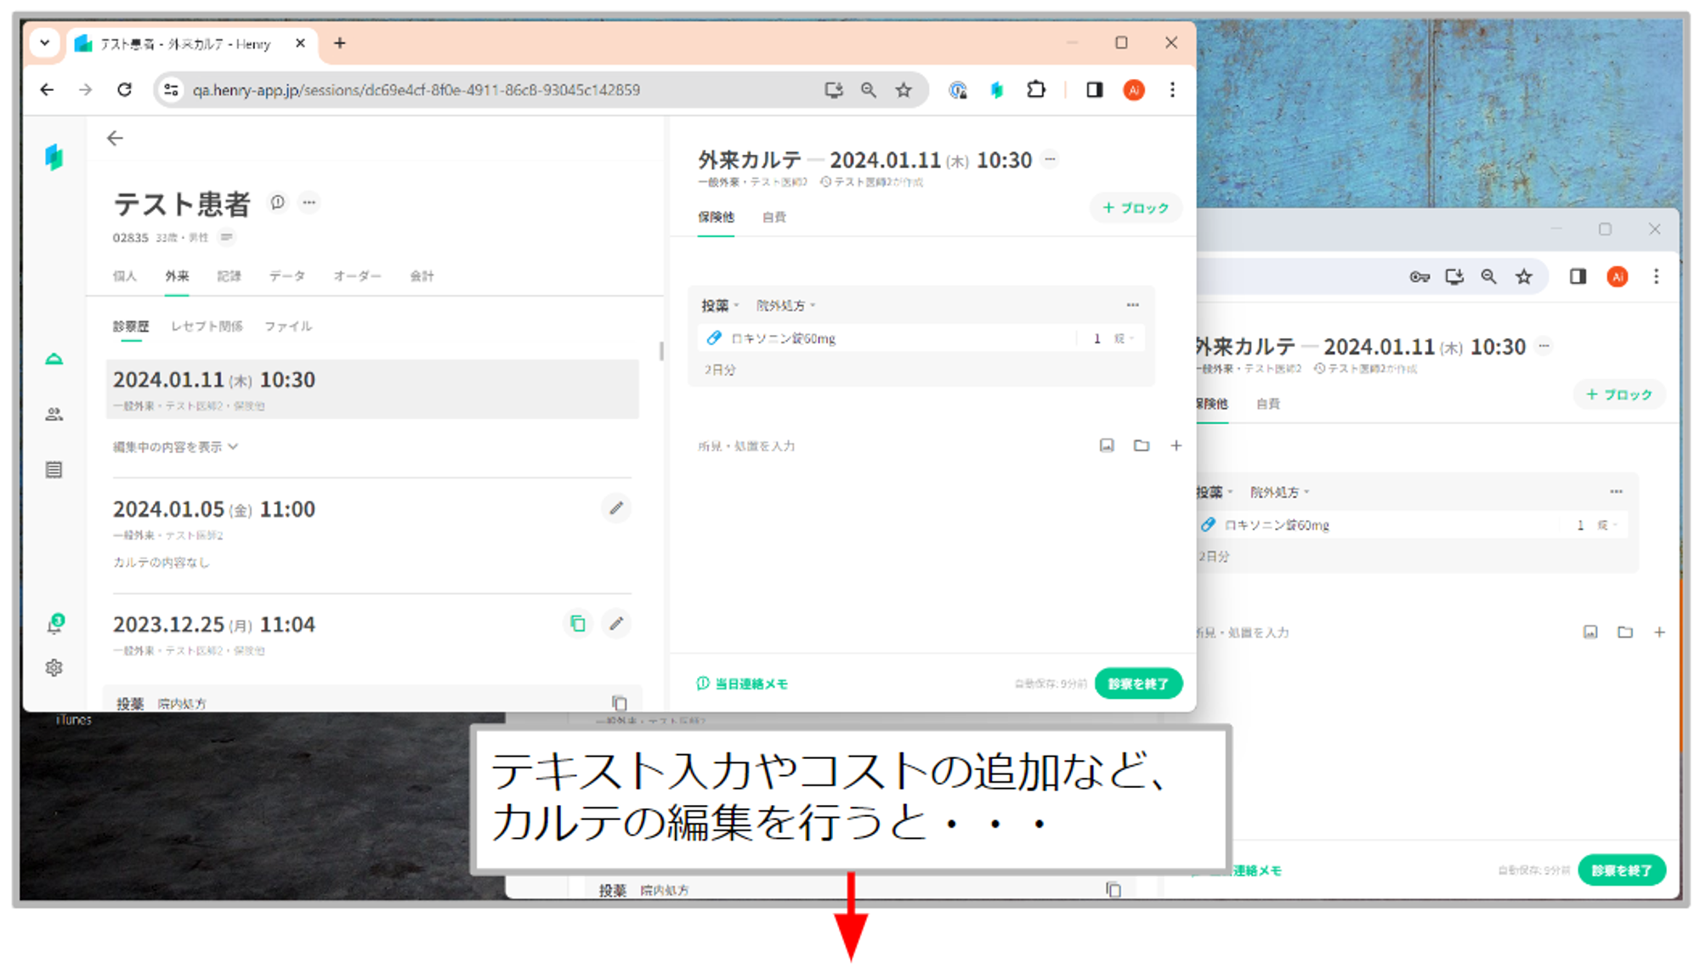Expand 編集中の内容を表示 chevron
Image resolution: width=1700 pixels, height=969 pixels.
[233, 447]
